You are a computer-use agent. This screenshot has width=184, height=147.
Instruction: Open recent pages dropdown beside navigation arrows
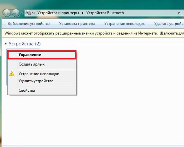[x=22, y=13]
